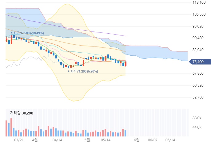Image resolution: width=211 pixels, height=149 pixels.
Task: Click the 105,560 price axis label
Action: pos(199,14)
